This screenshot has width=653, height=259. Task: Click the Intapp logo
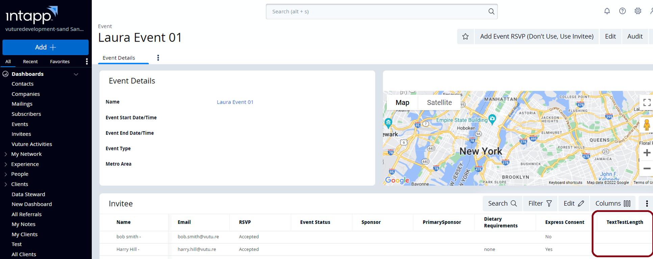(x=31, y=15)
